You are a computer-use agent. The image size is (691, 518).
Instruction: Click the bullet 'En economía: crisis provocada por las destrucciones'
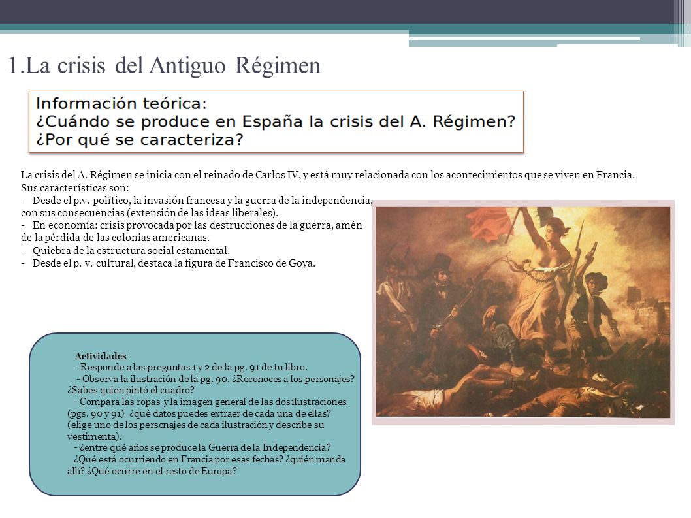pyautogui.click(x=191, y=225)
